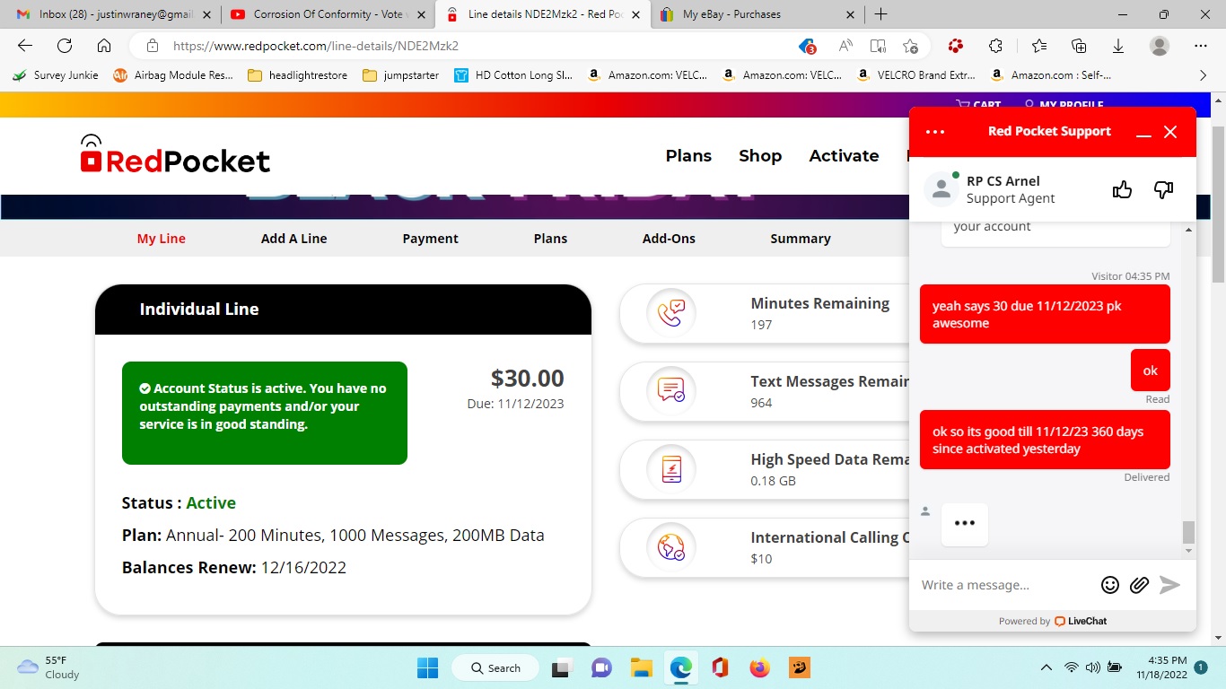
Task: Start Read Aloud from the address bar
Action: tap(845, 46)
